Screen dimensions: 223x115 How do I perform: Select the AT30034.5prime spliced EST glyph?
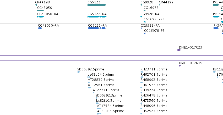tap(99, 114)
